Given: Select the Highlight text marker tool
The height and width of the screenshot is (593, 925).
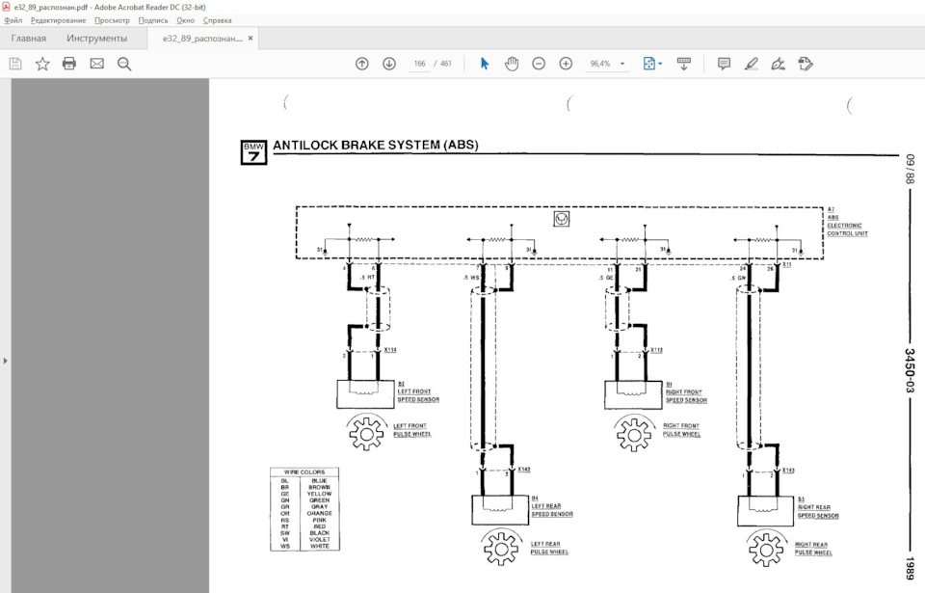Looking at the screenshot, I should pos(751,64).
